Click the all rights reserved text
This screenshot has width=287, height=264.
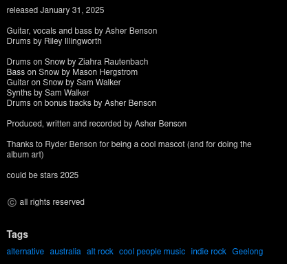[x=52, y=202]
